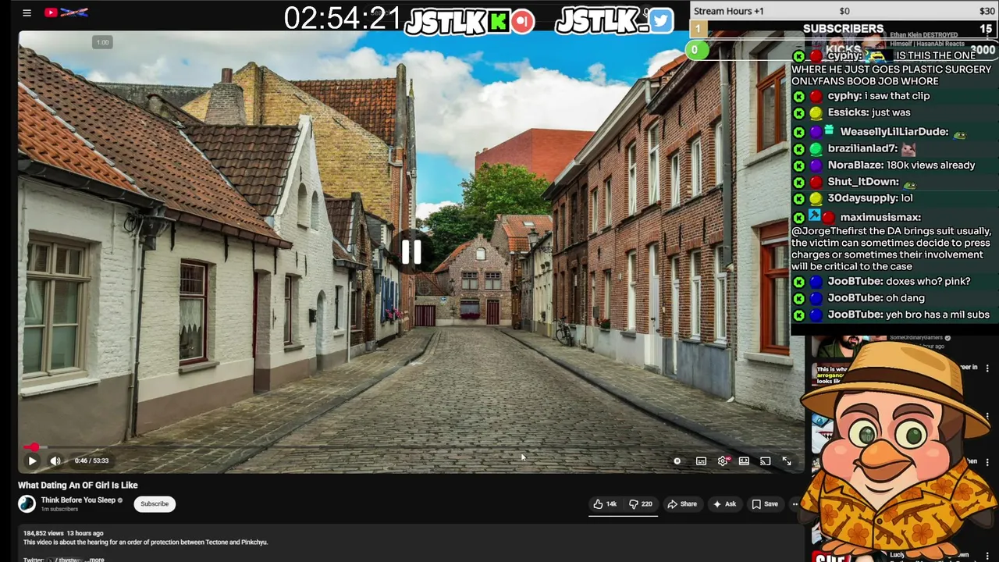Viewport: 999px width, 562px height.
Task: Click the Kick badge next to Essicks
Action: pos(798,113)
